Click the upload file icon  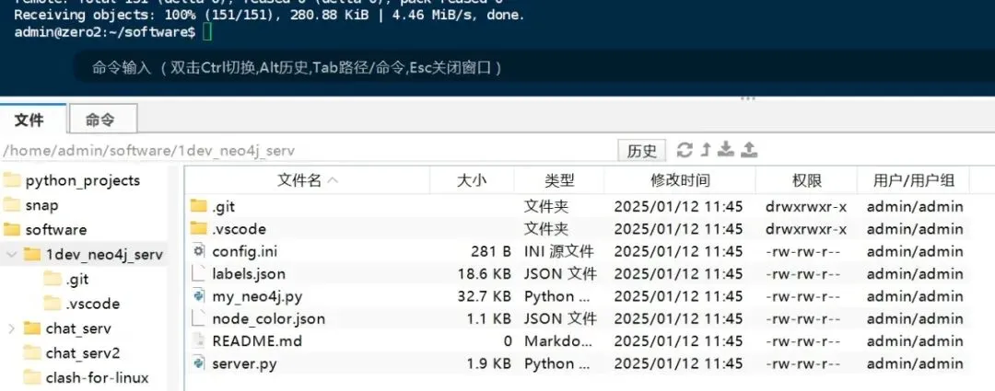(749, 150)
